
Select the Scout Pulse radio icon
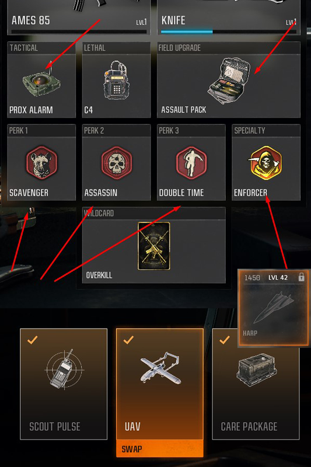click(x=64, y=370)
